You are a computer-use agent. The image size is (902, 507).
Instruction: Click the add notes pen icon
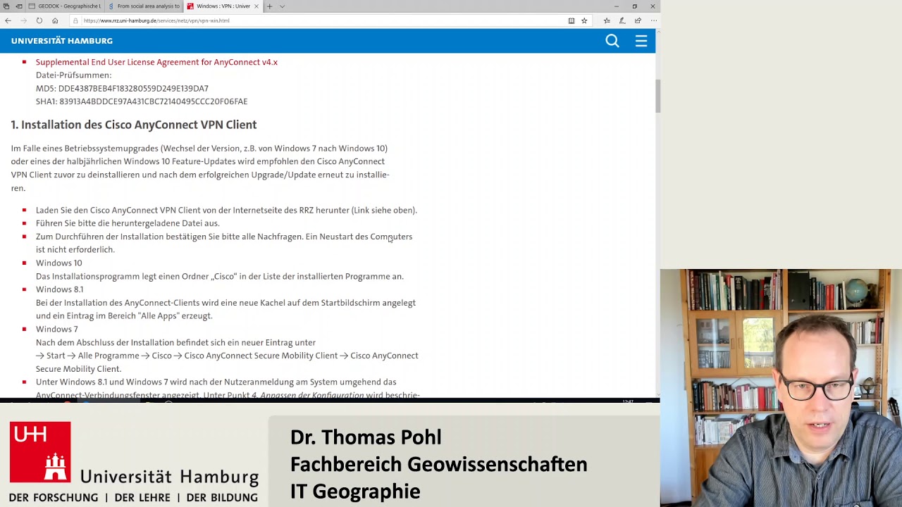coord(622,20)
